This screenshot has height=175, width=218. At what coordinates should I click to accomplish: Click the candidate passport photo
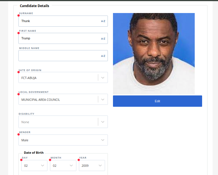(154, 54)
